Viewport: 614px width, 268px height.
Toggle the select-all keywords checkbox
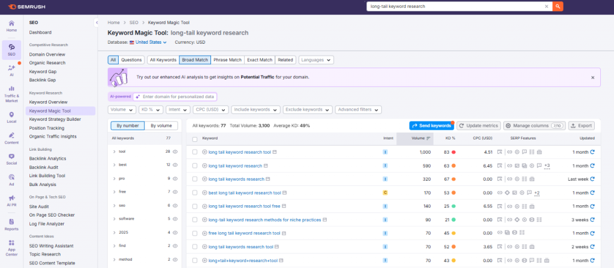pos(195,138)
